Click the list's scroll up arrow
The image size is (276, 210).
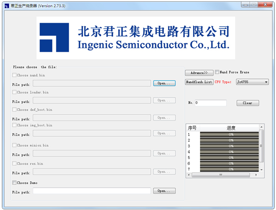coord(262,127)
